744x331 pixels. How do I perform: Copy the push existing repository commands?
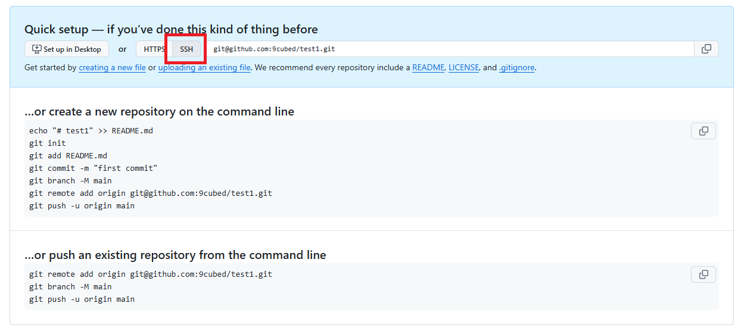coord(703,274)
